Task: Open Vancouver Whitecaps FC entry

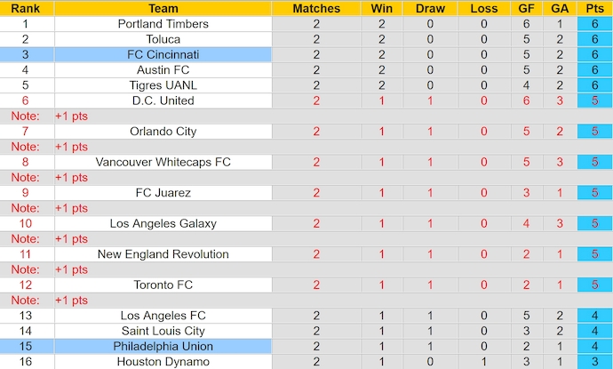Action: pos(163,162)
